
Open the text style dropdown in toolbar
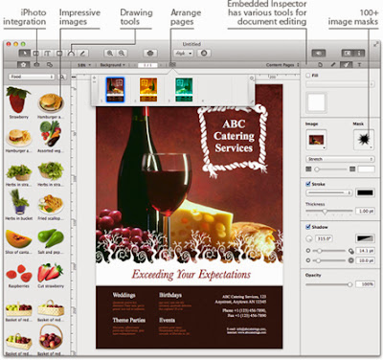point(183,54)
